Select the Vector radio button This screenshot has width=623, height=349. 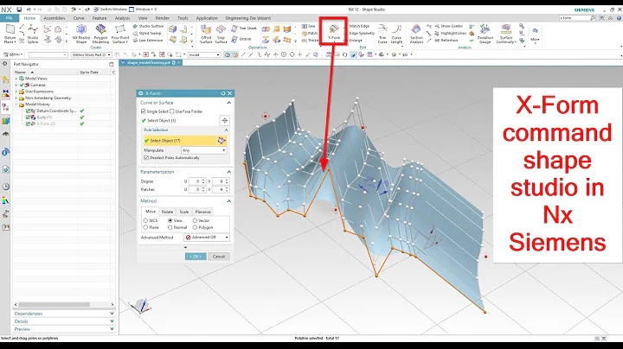point(195,220)
